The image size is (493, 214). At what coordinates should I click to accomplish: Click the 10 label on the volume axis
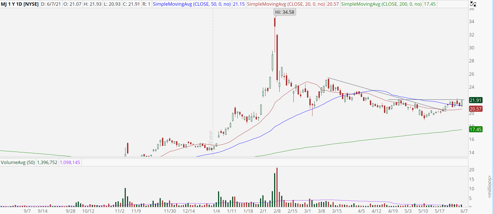tap(472, 189)
